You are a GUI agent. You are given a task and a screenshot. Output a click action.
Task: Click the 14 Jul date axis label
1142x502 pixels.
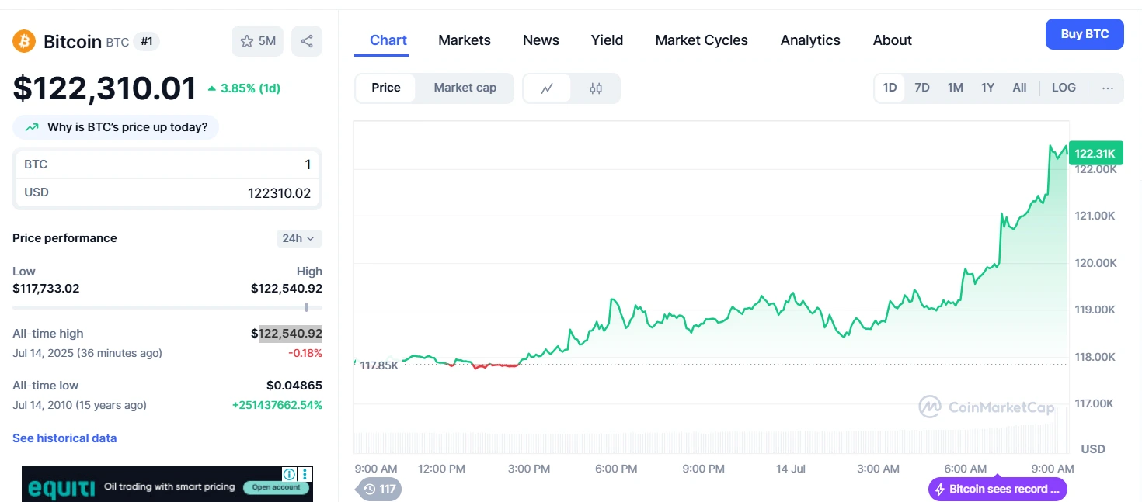pyautogui.click(x=791, y=469)
